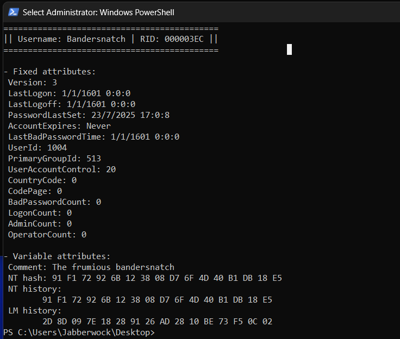Click the 'BadPasswordCount: 0' line

tap(54, 202)
